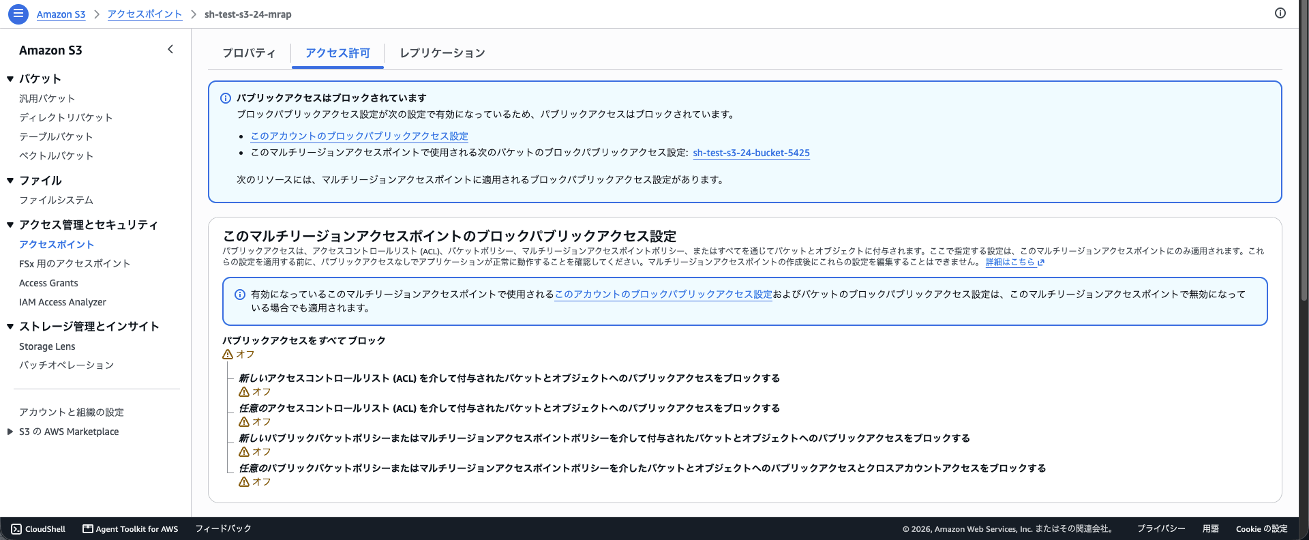Screen dimensions: 1309x540
Task: Open the プライバシー footer link
Action: click(1161, 528)
